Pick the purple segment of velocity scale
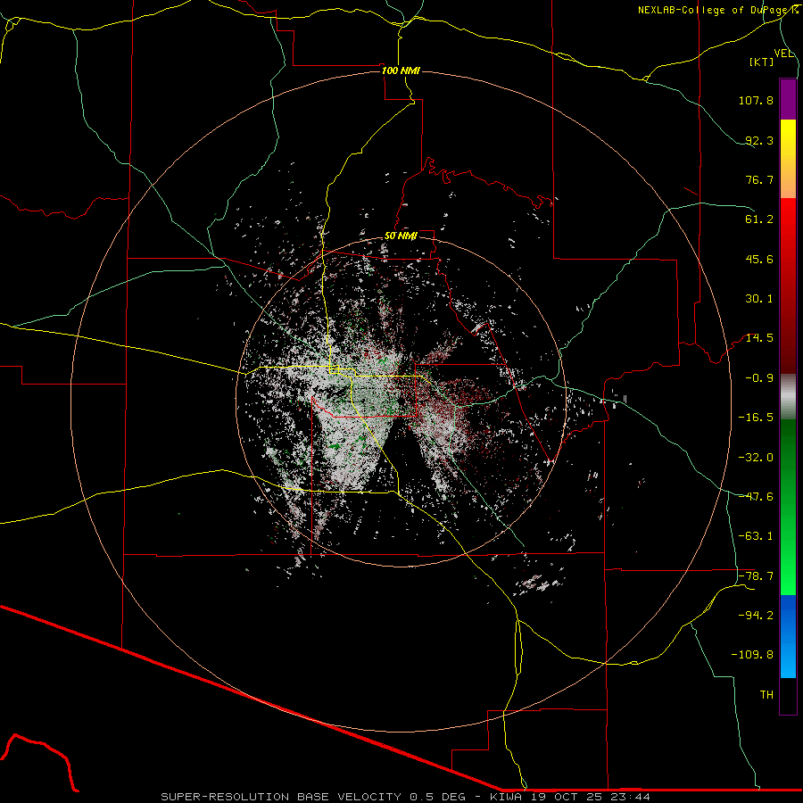The image size is (803, 803). tap(788, 99)
